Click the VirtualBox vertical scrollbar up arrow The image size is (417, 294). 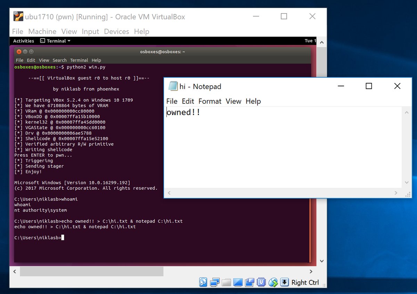(321, 42)
